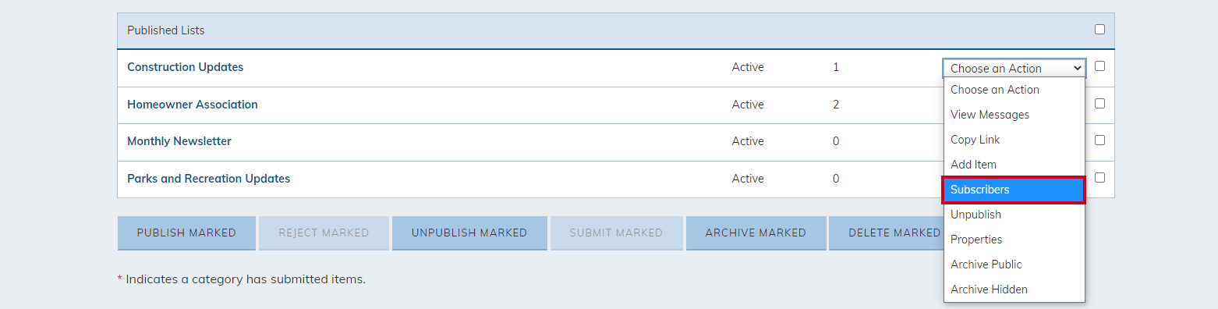Screen dimensions: 1218x309
Task: Mark the Construction Updates checkbox
Action: point(1099,66)
